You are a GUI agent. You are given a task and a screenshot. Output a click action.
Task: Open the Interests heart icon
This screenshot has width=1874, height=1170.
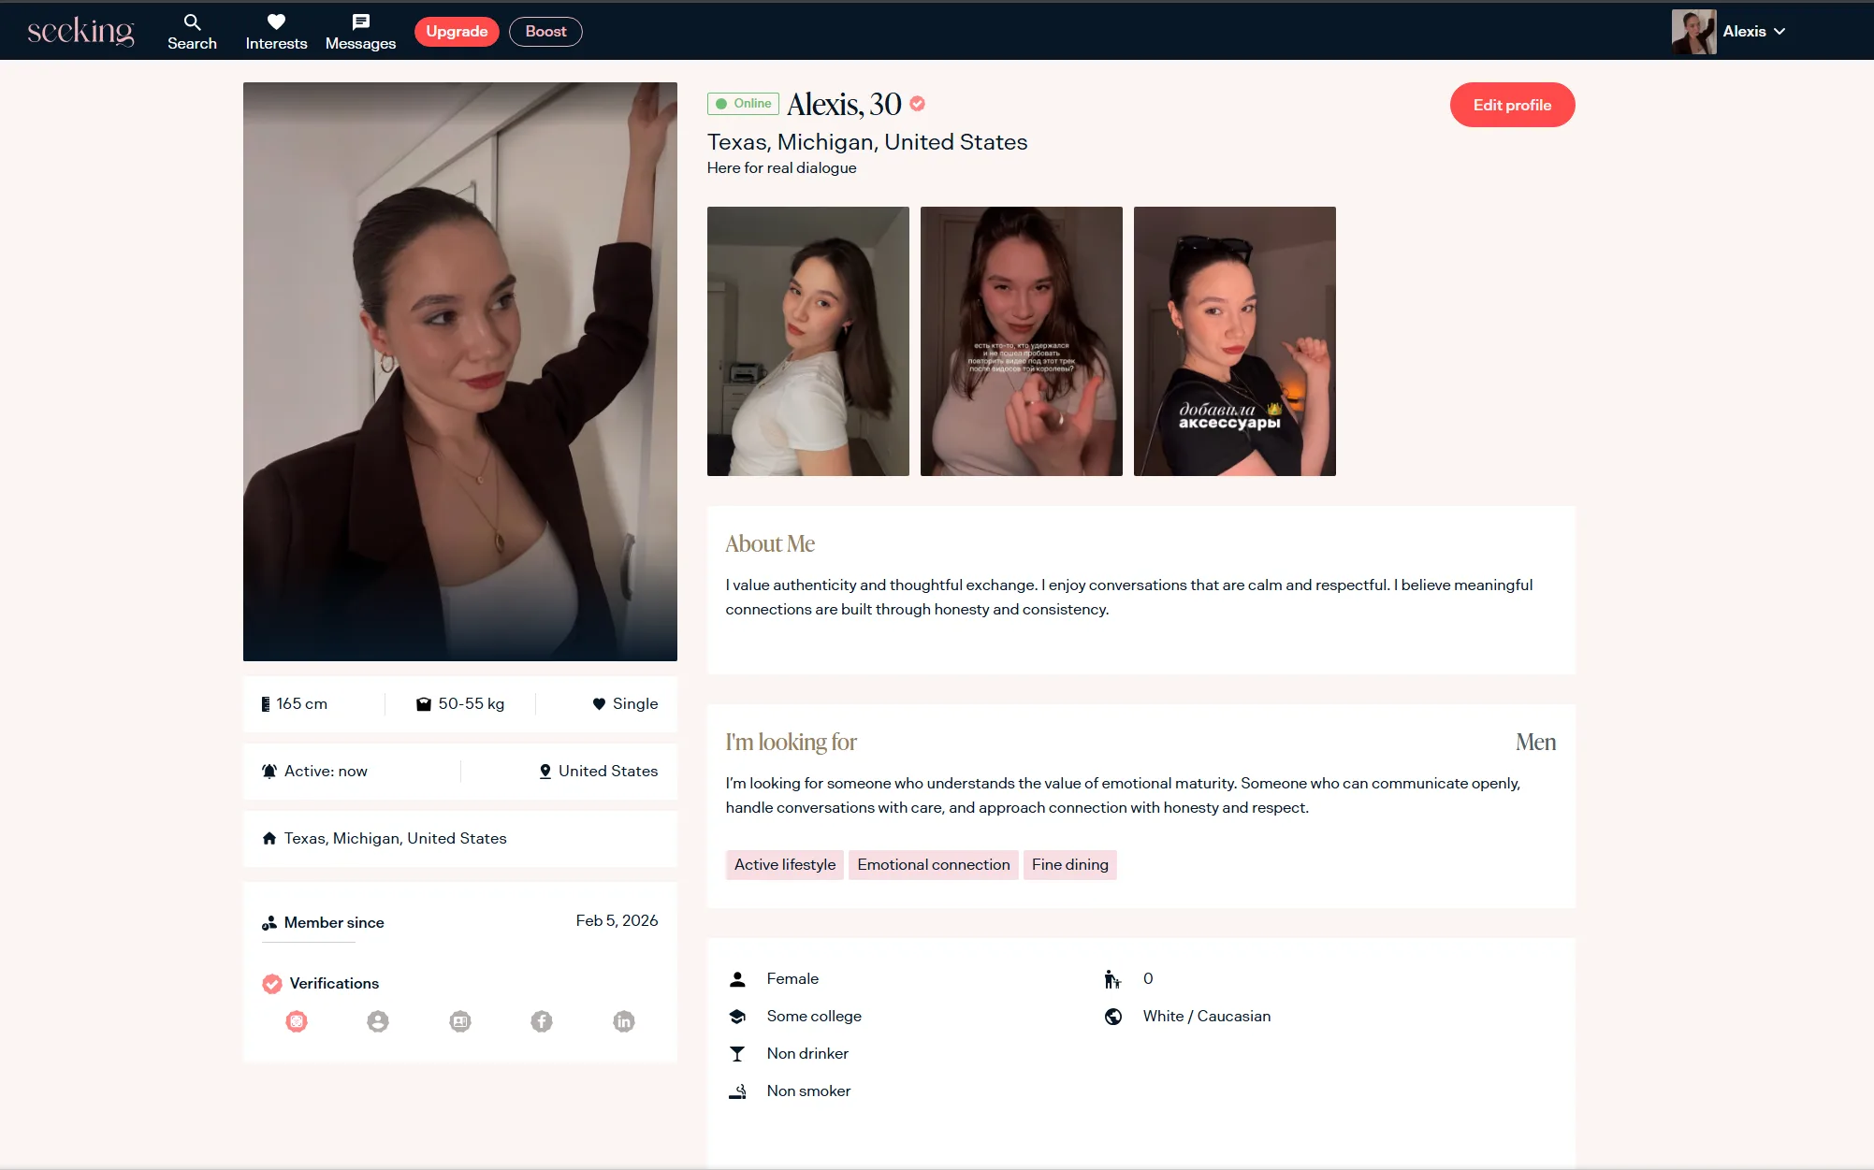[x=276, y=22]
